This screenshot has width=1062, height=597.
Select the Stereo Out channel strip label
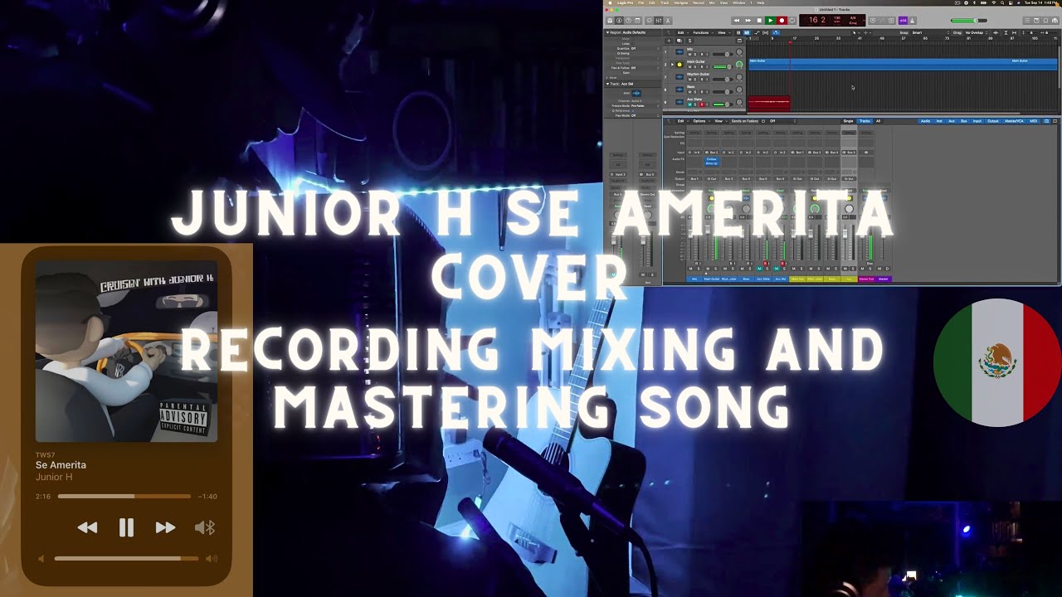(865, 279)
